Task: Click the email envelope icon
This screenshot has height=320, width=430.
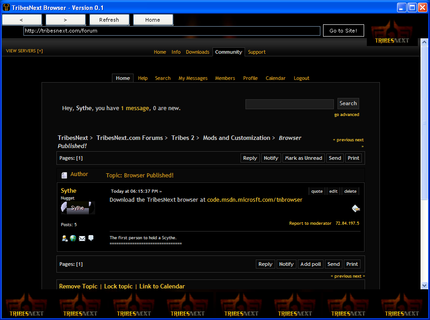Action: point(82,239)
